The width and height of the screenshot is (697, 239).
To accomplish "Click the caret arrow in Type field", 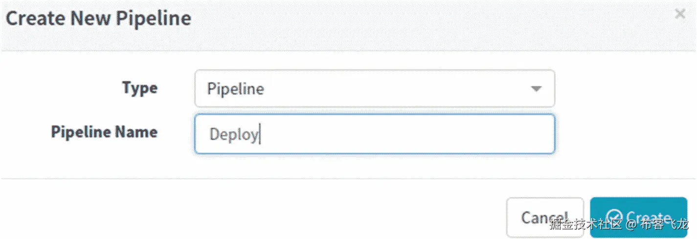I will pyautogui.click(x=536, y=89).
